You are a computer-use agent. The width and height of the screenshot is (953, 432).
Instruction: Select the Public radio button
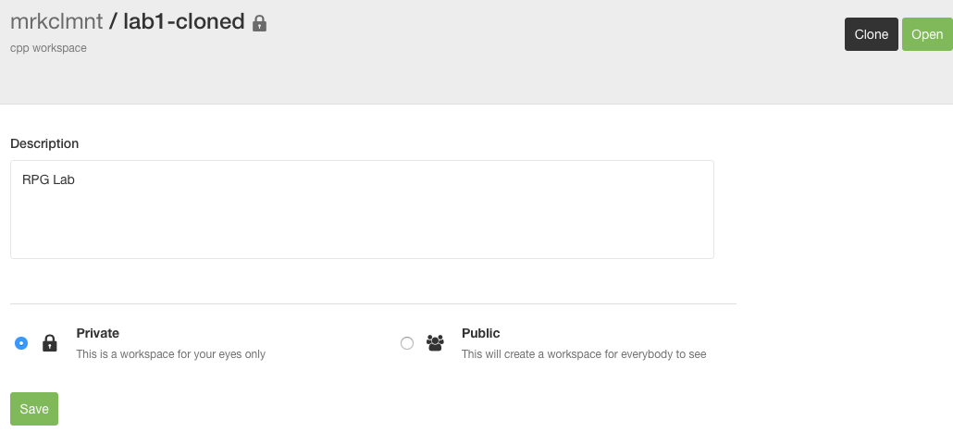(407, 343)
